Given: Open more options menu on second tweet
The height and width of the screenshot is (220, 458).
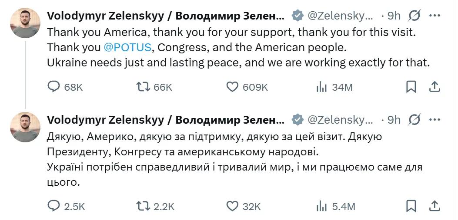Looking at the screenshot, I should [x=435, y=119].
